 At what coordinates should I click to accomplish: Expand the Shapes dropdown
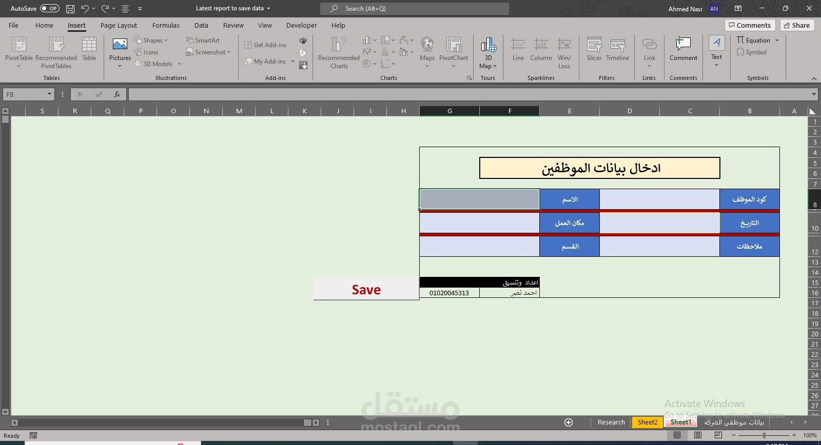166,41
